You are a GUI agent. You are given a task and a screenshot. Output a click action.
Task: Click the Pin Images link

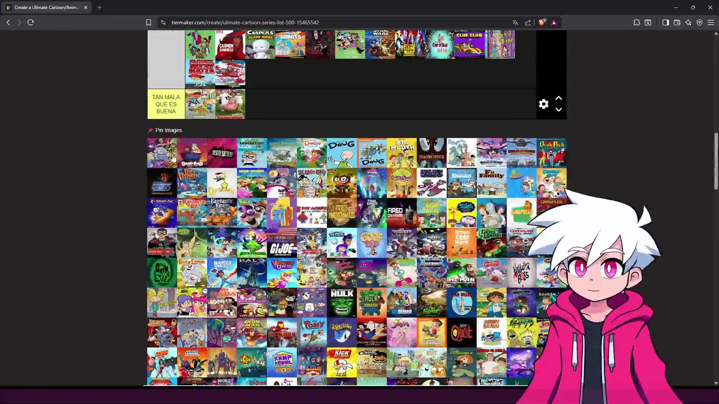point(169,130)
